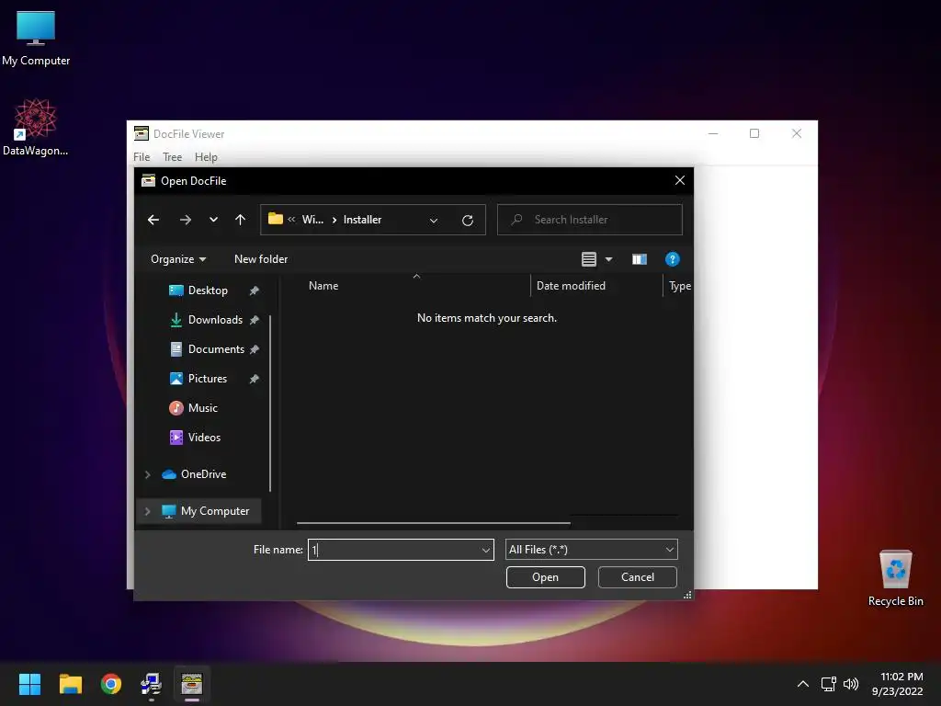Select Videos in navigation pane
941x706 pixels.
pyautogui.click(x=204, y=438)
